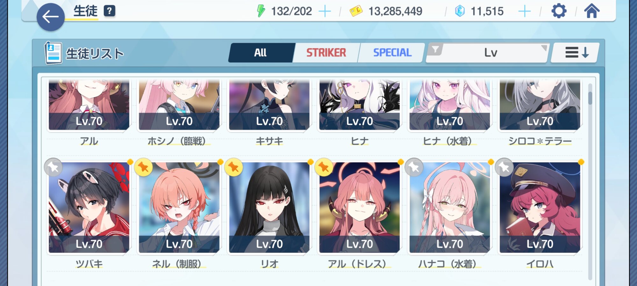This screenshot has height=286, width=637.
Task: Open the filter funnel icon
Action: pos(435,50)
